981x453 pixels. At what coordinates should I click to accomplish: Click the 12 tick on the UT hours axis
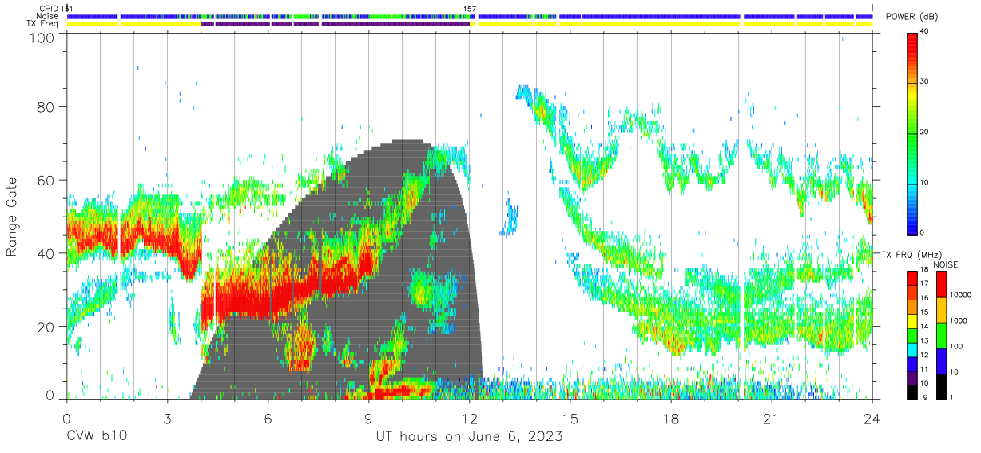[469, 418]
